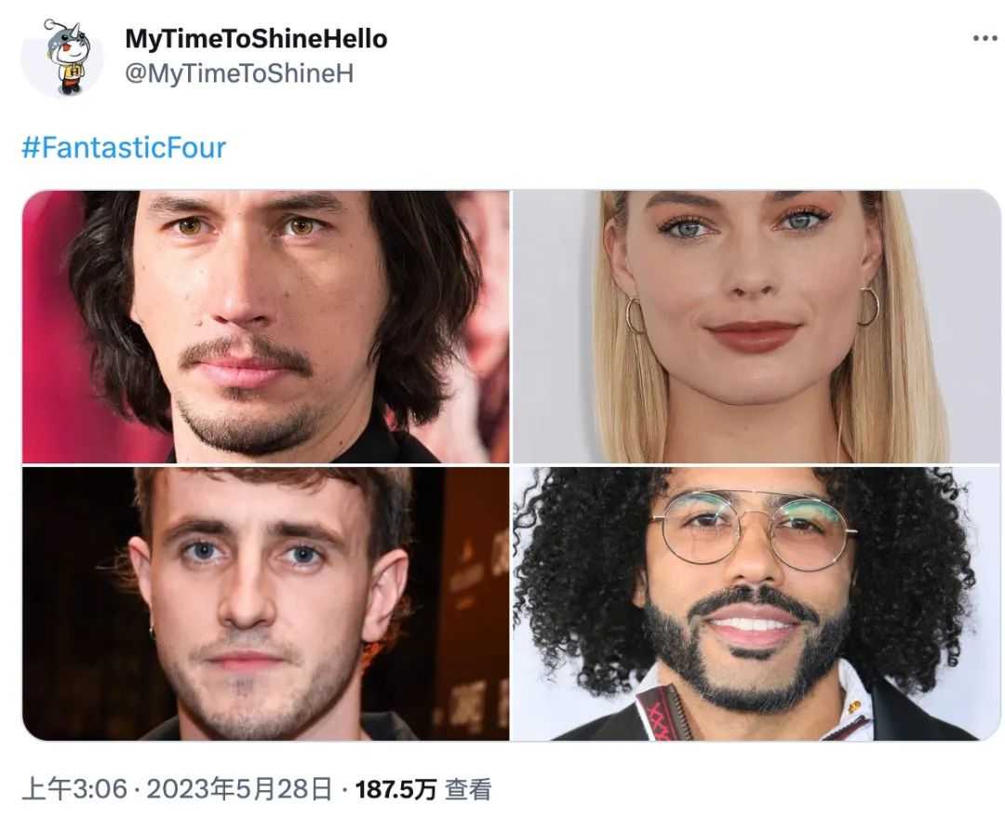This screenshot has width=1005, height=830.
Task: Click the @MyTimeToShineH handle
Action: tap(239, 74)
